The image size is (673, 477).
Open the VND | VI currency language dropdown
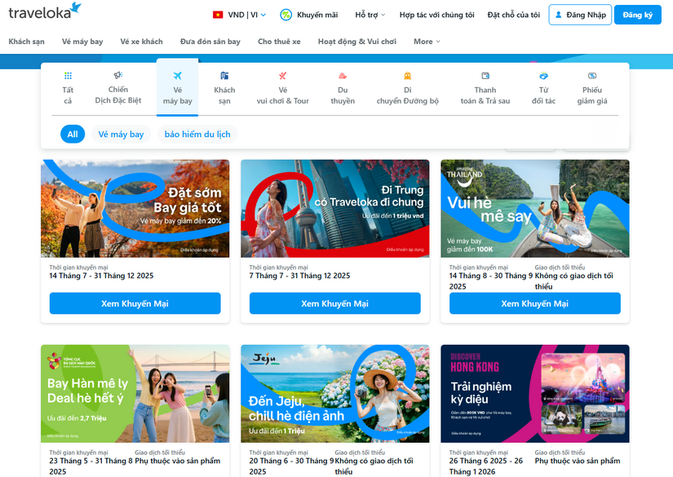[239, 15]
